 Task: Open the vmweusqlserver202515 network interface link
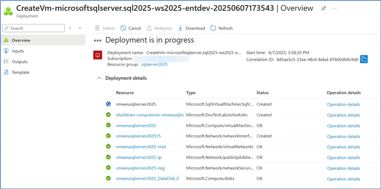click(138, 136)
